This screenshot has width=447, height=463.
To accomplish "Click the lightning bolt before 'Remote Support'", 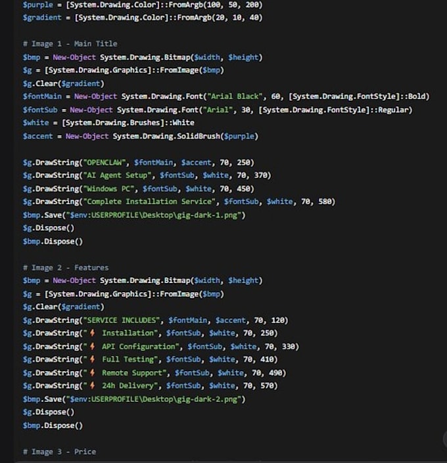I will (x=92, y=372).
